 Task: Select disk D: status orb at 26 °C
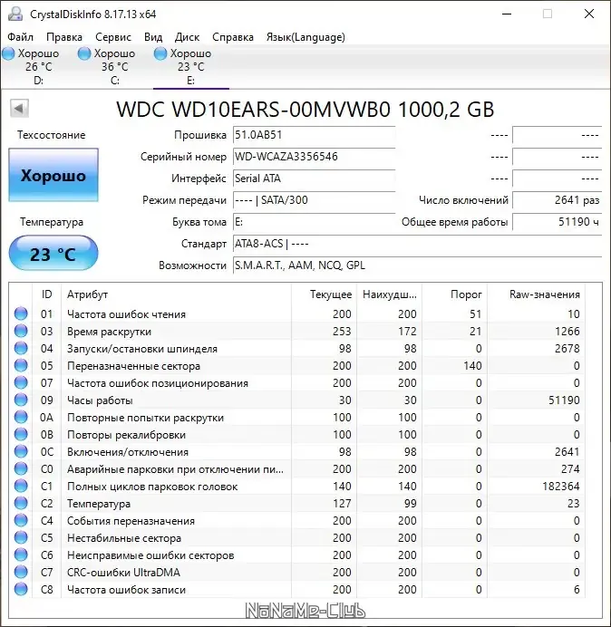pos(8,53)
